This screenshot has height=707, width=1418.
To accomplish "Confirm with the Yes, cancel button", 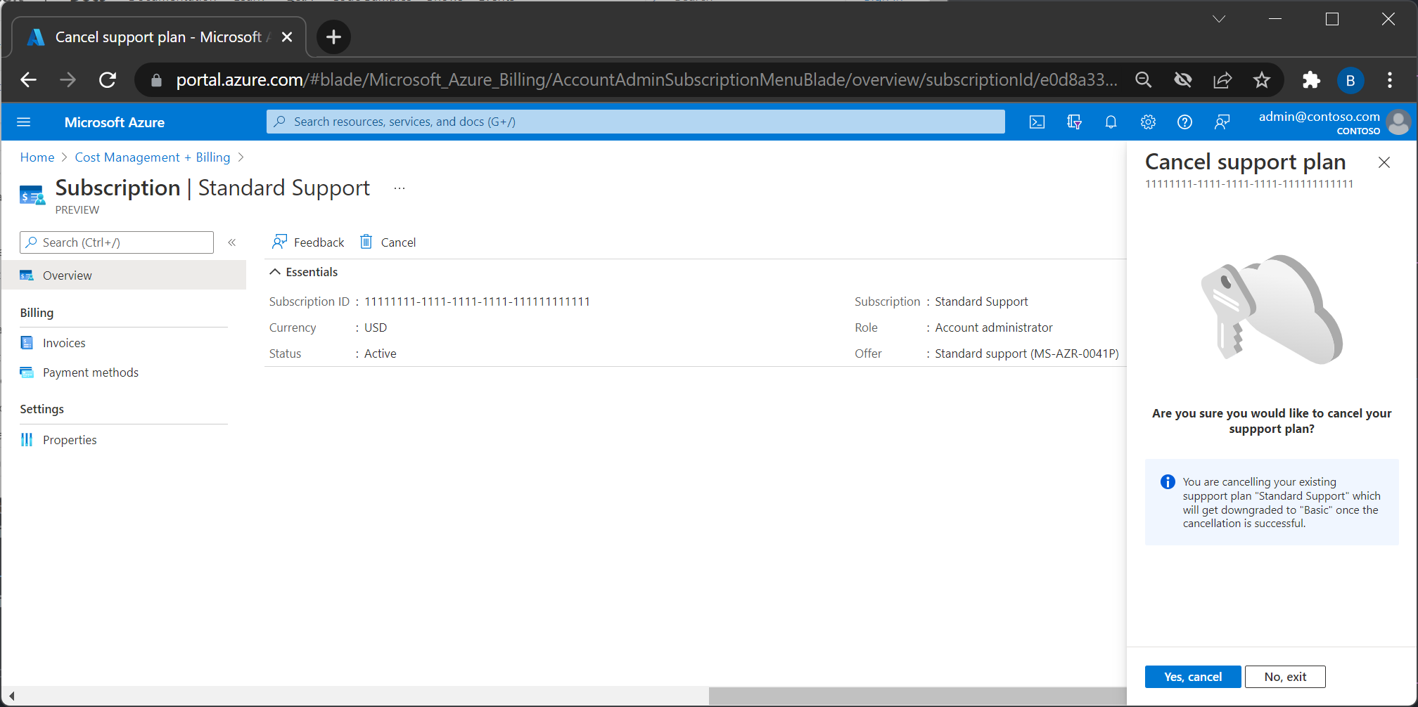I will [x=1193, y=677].
